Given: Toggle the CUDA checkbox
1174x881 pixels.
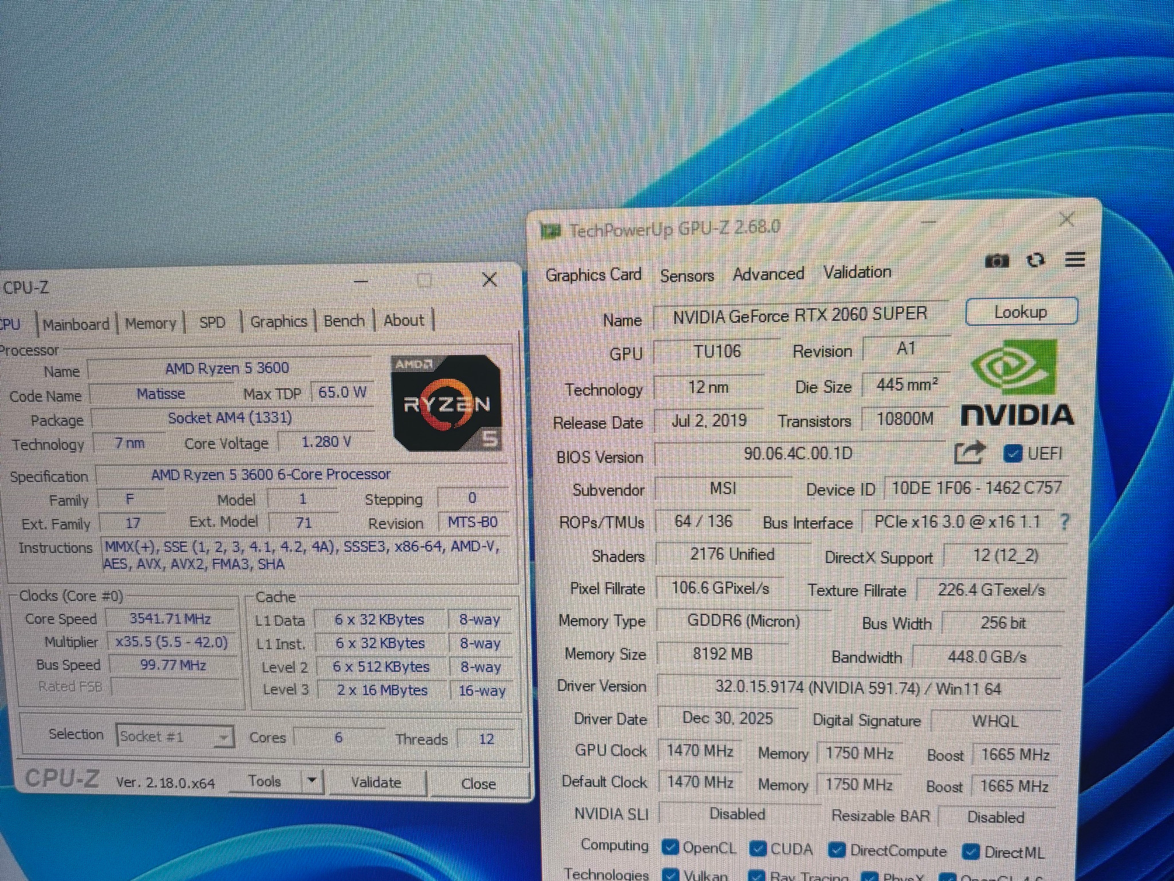Looking at the screenshot, I should pyautogui.click(x=758, y=848).
